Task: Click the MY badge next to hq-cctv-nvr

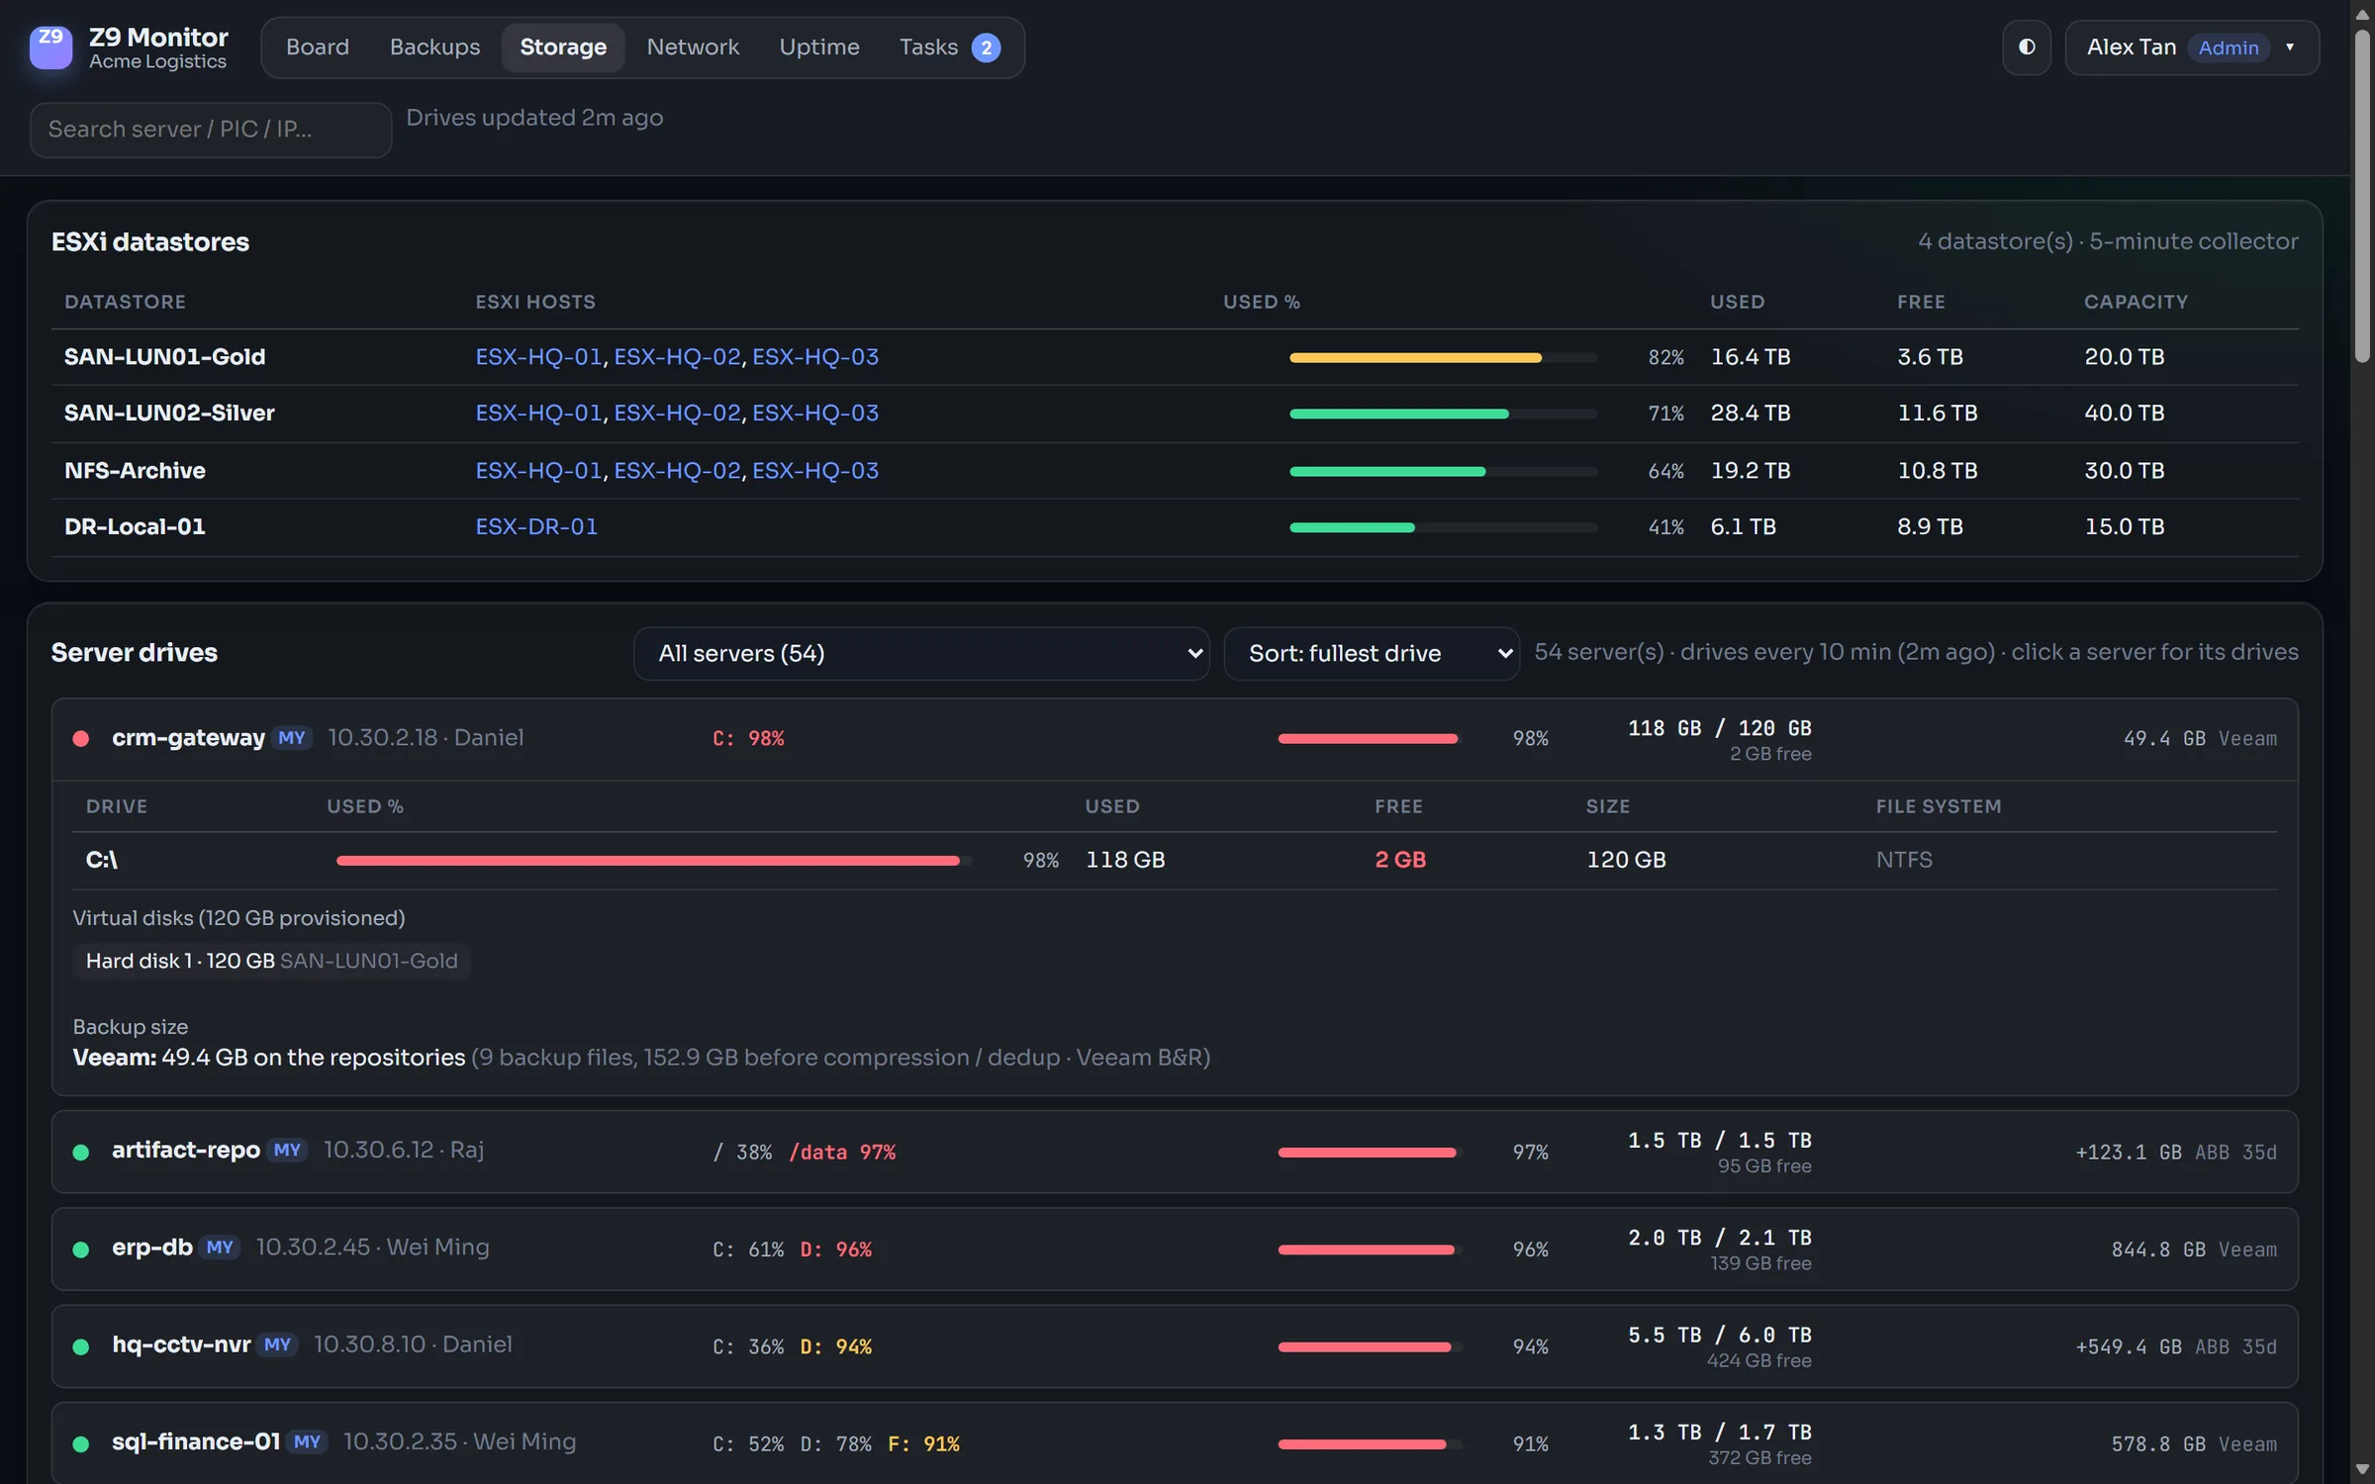Action: click(x=278, y=1345)
